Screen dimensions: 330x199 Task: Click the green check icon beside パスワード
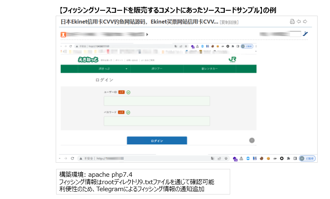(x=128, y=112)
